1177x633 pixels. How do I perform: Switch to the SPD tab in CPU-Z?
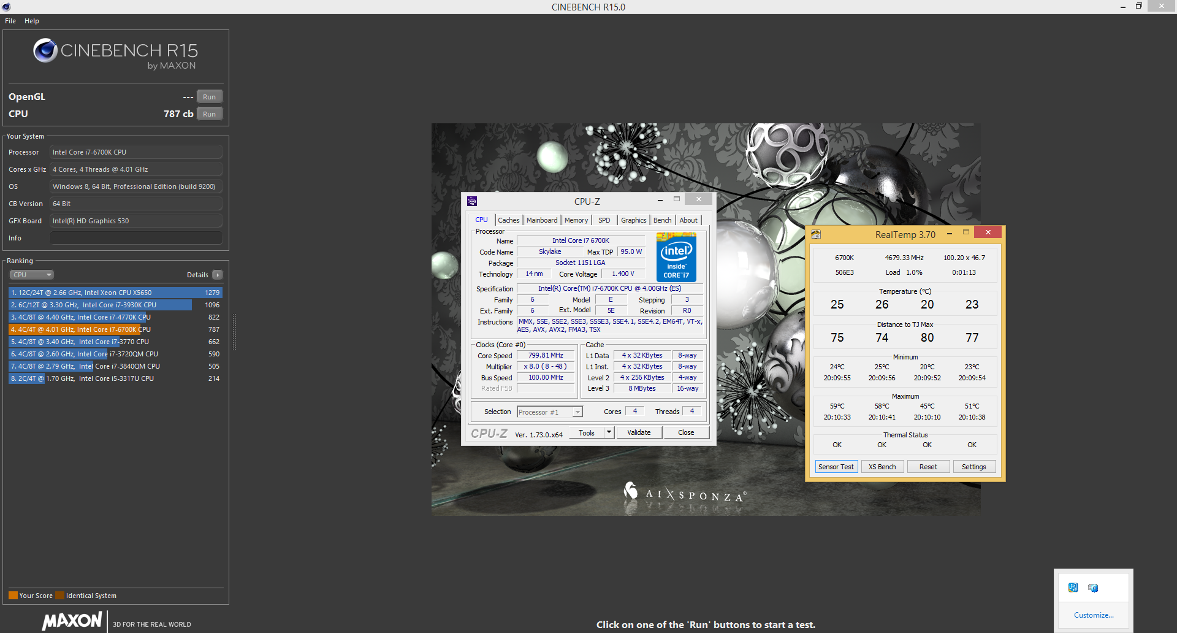(604, 220)
